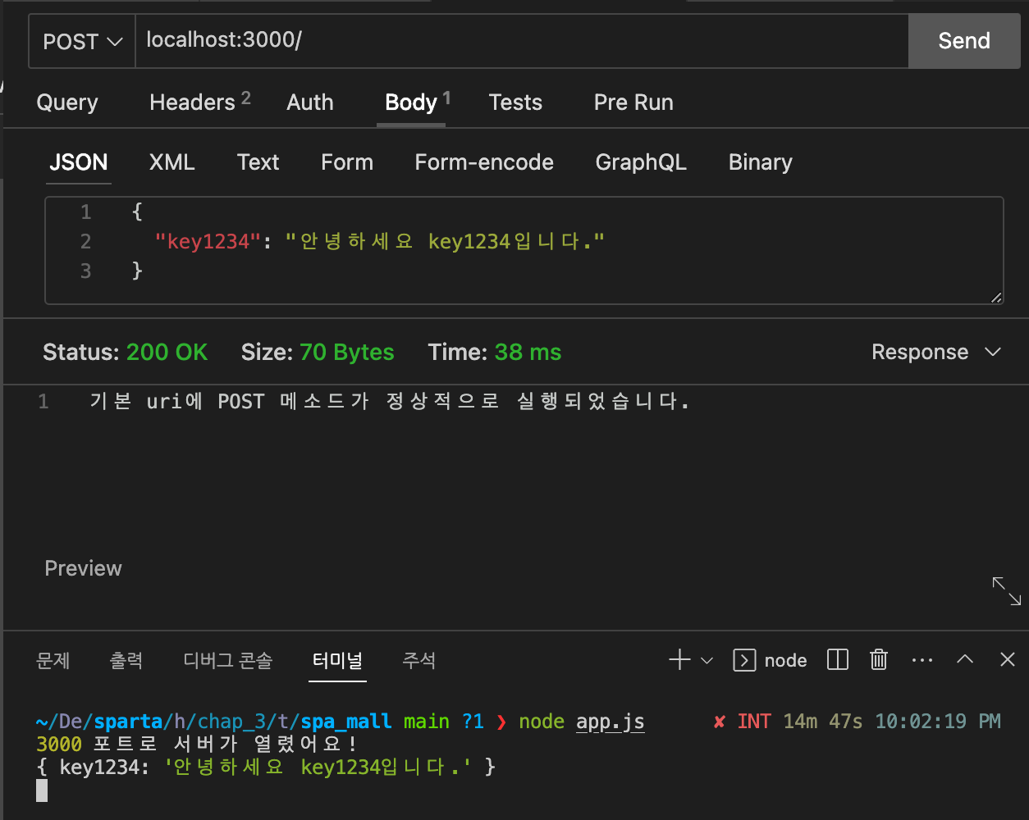The width and height of the screenshot is (1029, 820).
Task: Select the 터미널 tab
Action: coord(337,661)
